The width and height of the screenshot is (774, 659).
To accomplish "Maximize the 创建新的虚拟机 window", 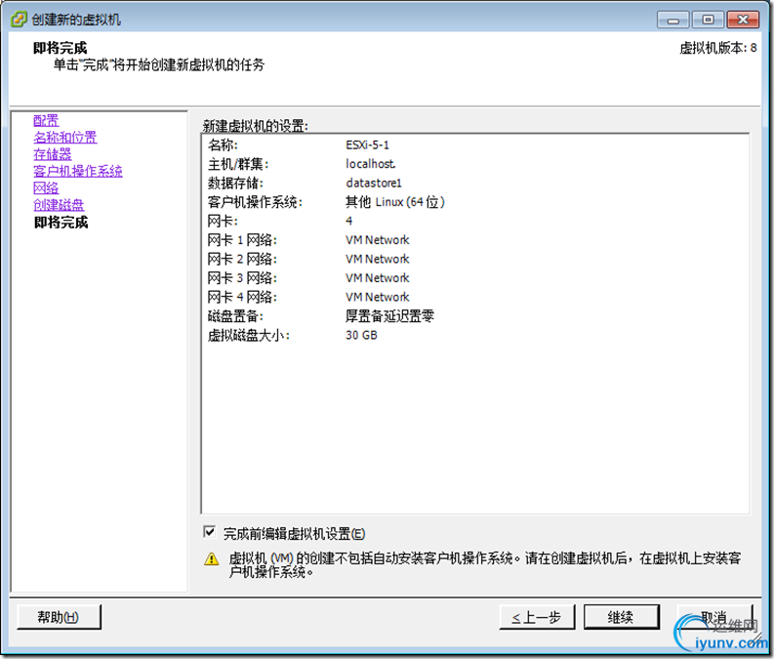I will (708, 20).
